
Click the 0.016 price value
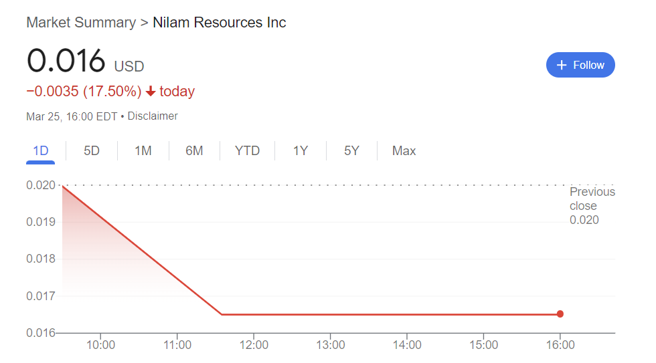(66, 62)
